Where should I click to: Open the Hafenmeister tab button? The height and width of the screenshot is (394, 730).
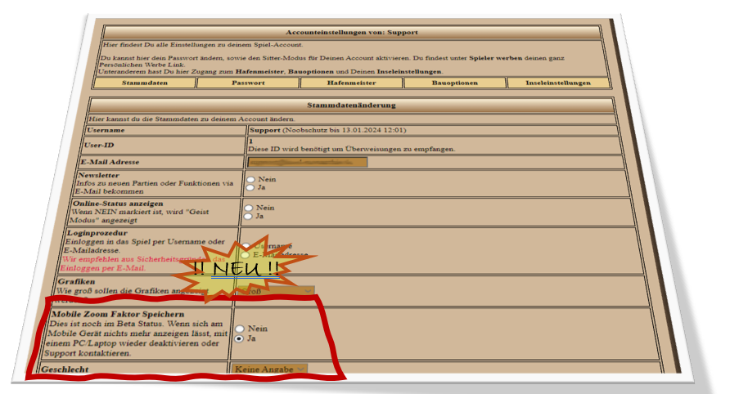pos(351,83)
